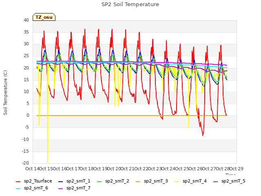Click the SP2 Soil Temperature chart title
The image size is (261, 196).
130,4
